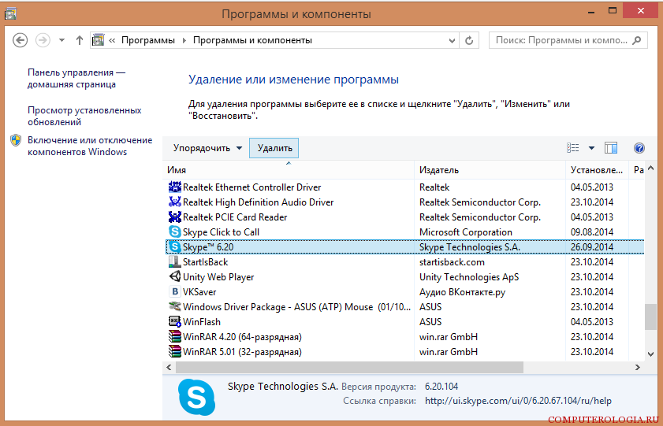
Task: Open address bar history dropdown
Action: 452,40
